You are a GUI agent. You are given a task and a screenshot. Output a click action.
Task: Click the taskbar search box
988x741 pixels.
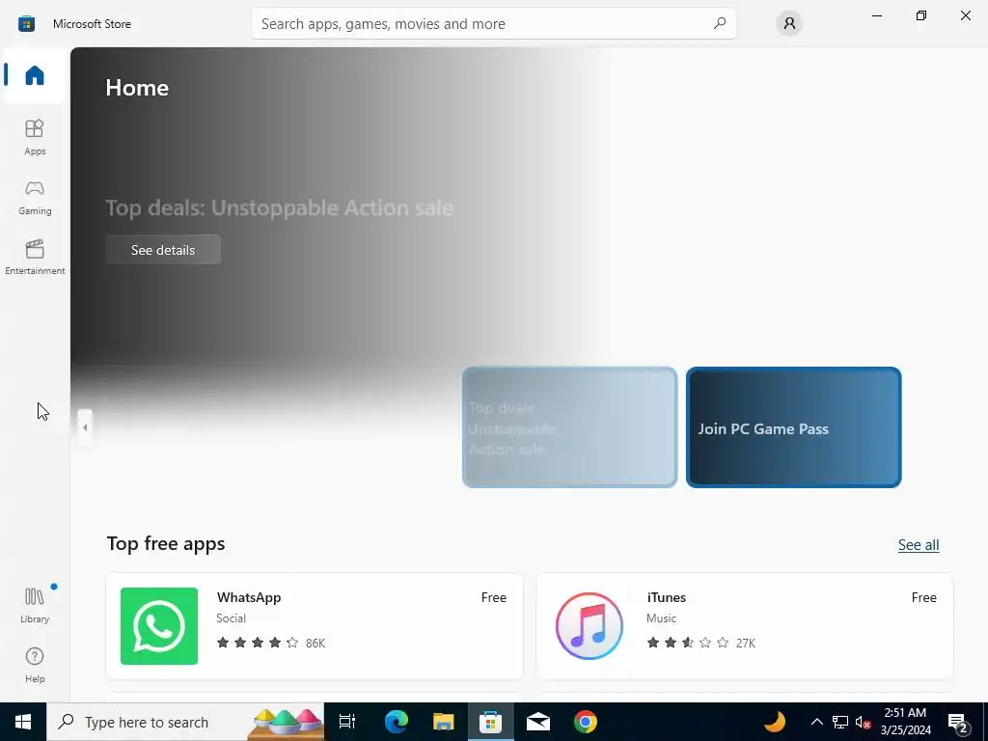point(185,722)
